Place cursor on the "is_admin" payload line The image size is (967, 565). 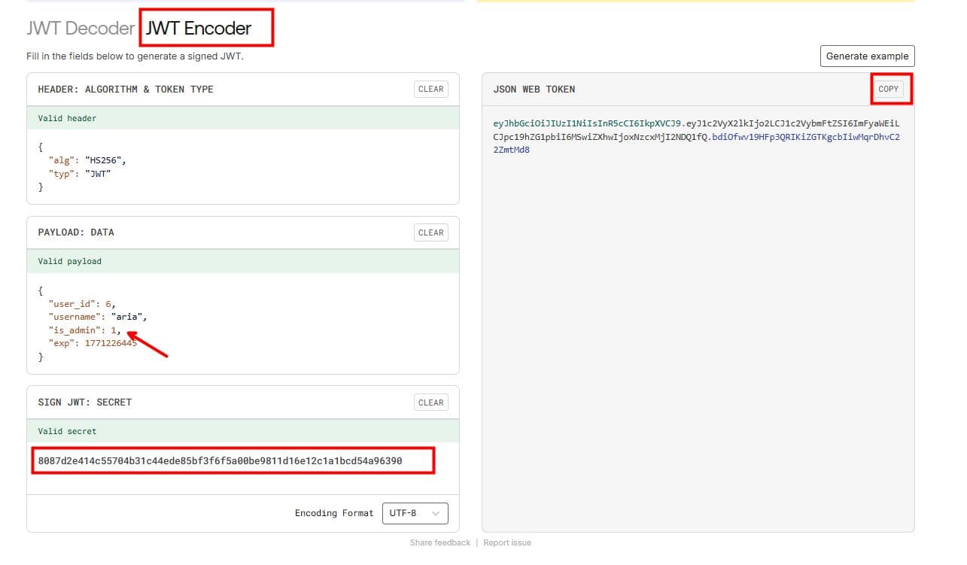[x=84, y=330]
